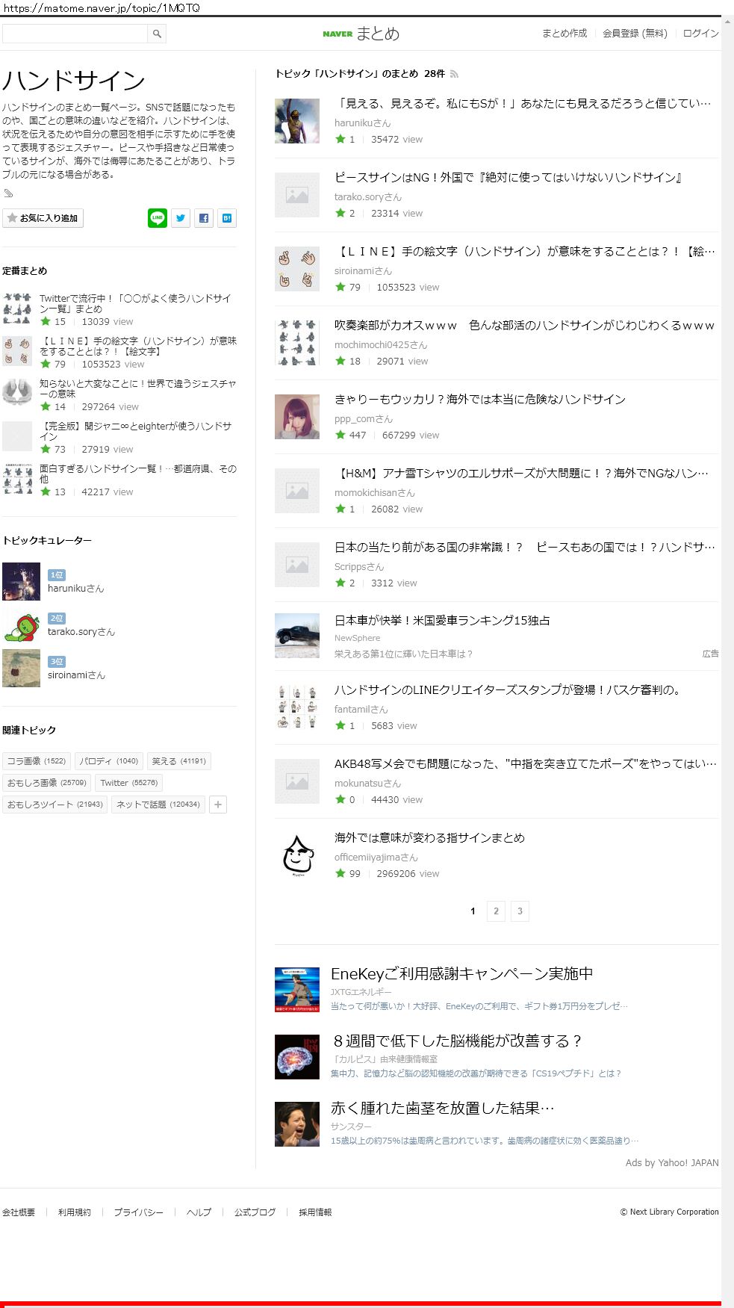The width and height of the screenshot is (734, 1308).
Task: Select the コラ画像 related topic tag
Action: click(x=37, y=761)
